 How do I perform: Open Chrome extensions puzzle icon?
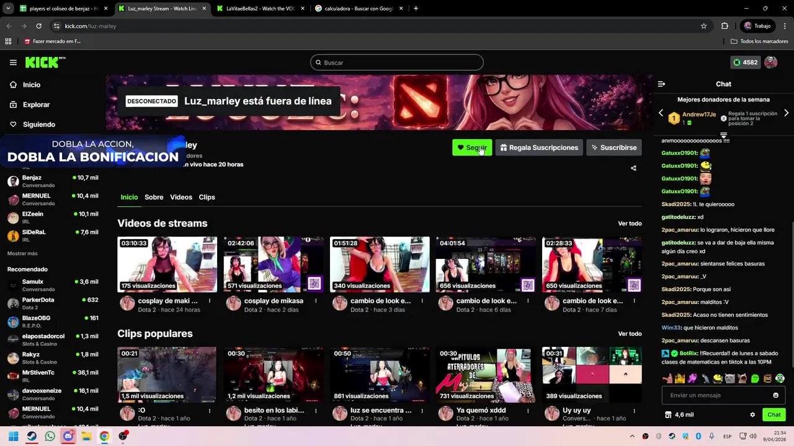725,26
